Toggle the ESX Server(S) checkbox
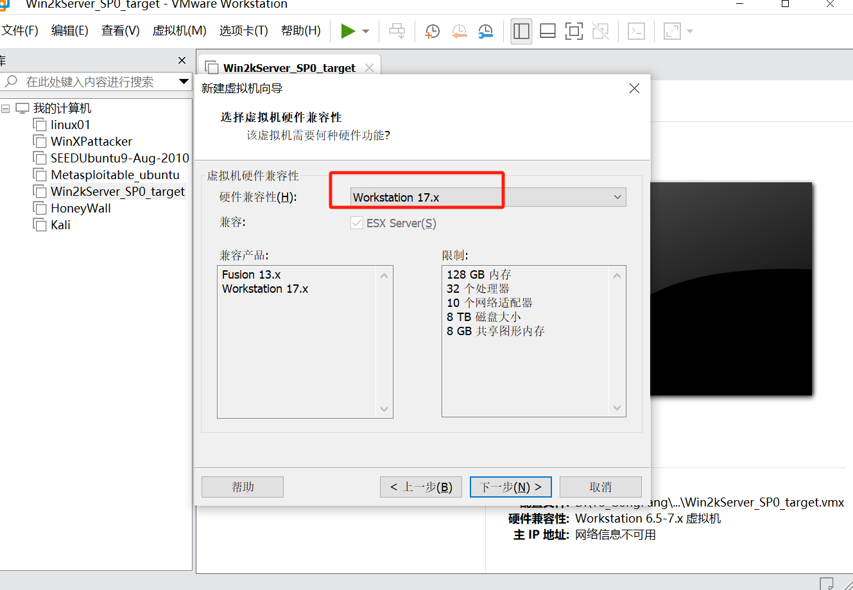 pos(357,223)
